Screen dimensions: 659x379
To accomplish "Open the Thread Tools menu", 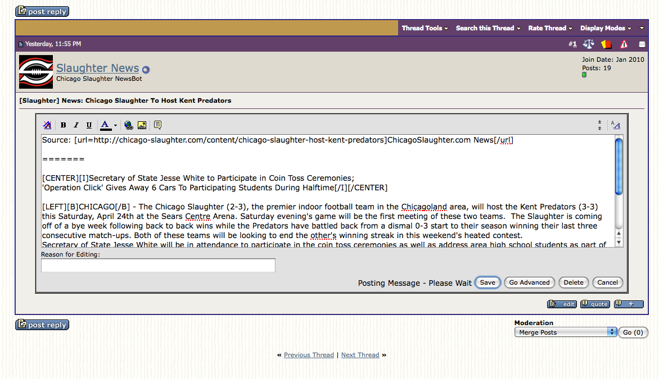I will [425, 28].
